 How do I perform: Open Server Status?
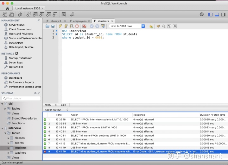click(16, 25)
